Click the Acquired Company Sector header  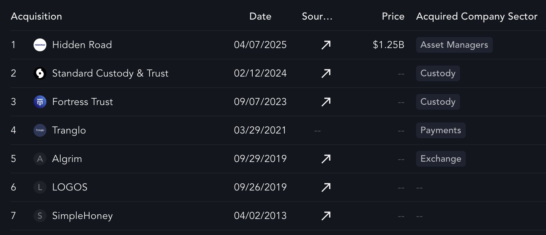[476, 16]
